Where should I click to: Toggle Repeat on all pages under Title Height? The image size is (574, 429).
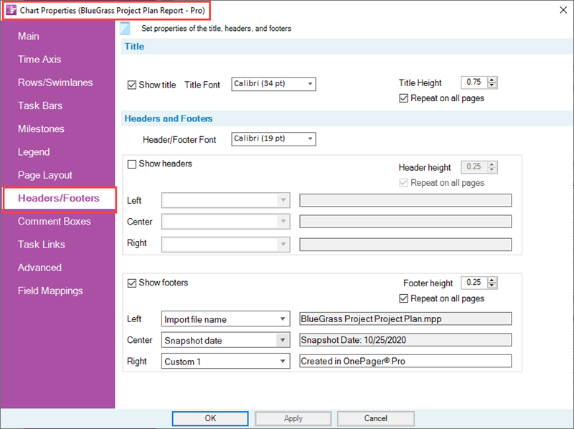point(403,98)
